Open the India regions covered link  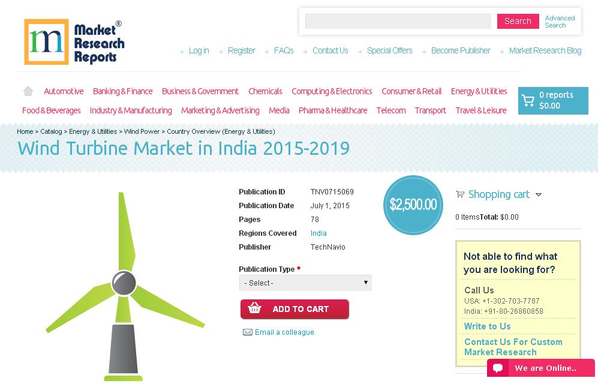[318, 233]
